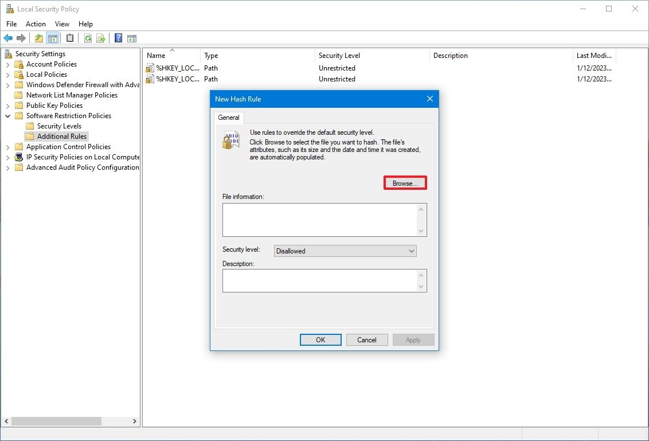649x441 pixels.
Task: Click the Show/Hide Action Pane toolbar icon
Action: 132,38
